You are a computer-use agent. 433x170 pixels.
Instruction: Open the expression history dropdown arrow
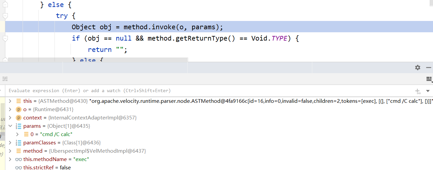(428, 91)
